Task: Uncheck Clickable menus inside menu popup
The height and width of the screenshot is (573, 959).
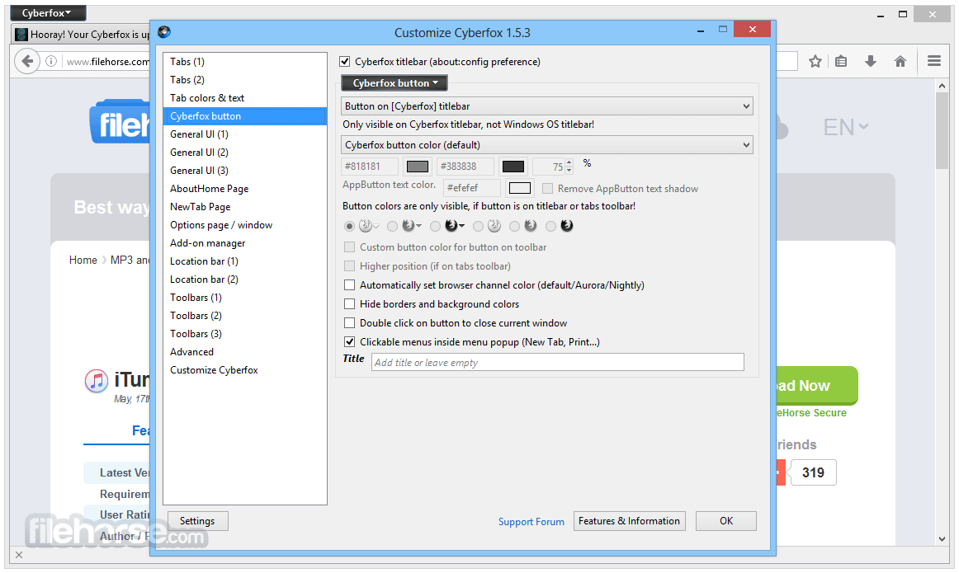Action: click(x=350, y=342)
